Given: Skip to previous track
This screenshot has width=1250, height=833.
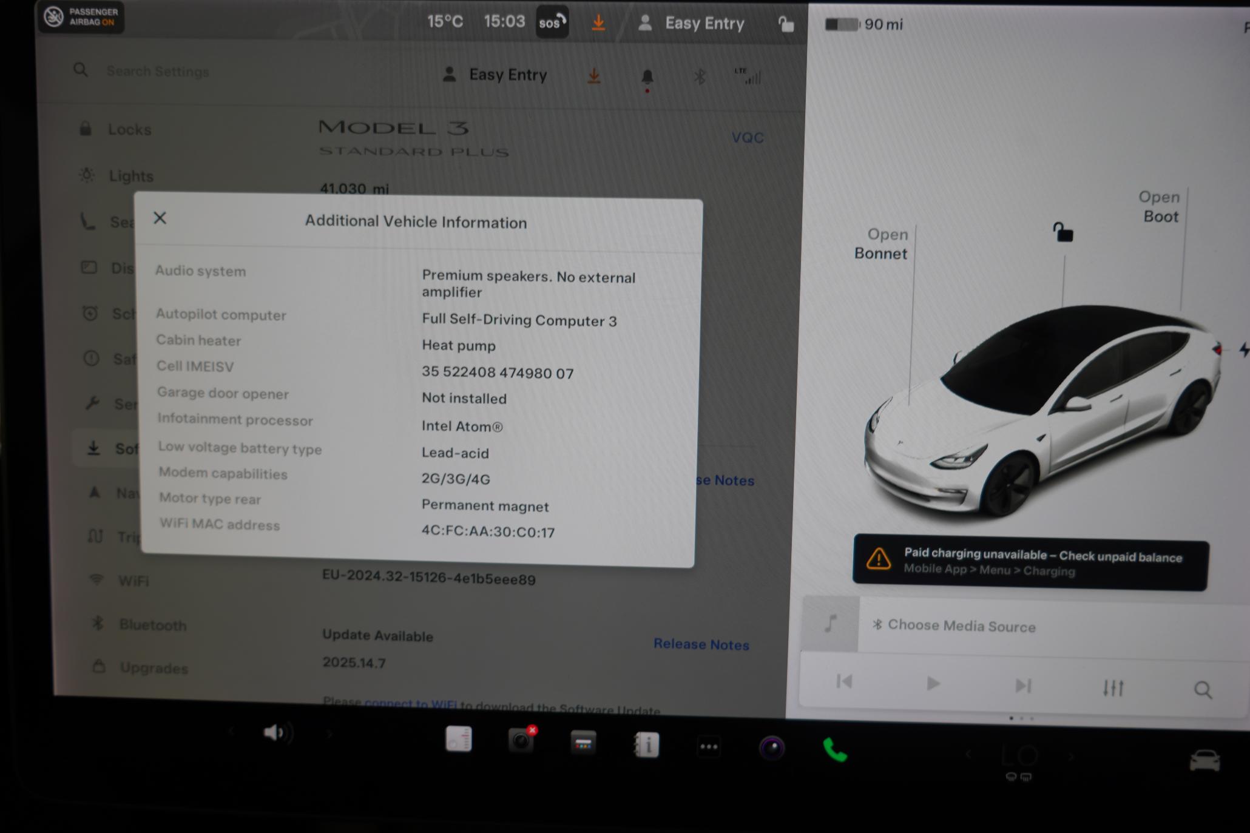Looking at the screenshot, I should [844, 681].
